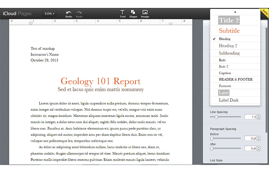Click the right indent marker on ruler
The image size is (269, 173).
click(x=170, y=24)
